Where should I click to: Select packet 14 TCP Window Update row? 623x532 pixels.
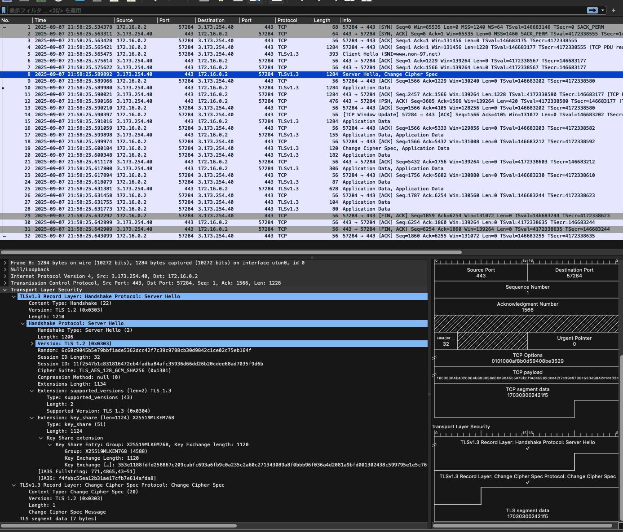[311, 114]
